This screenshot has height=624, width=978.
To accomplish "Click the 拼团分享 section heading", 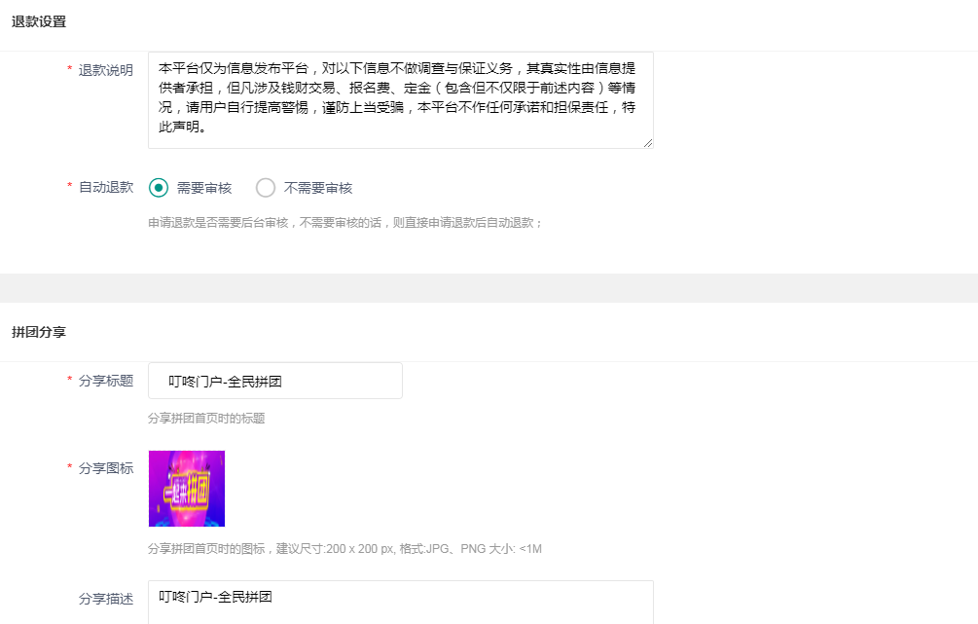I will 39,332.
